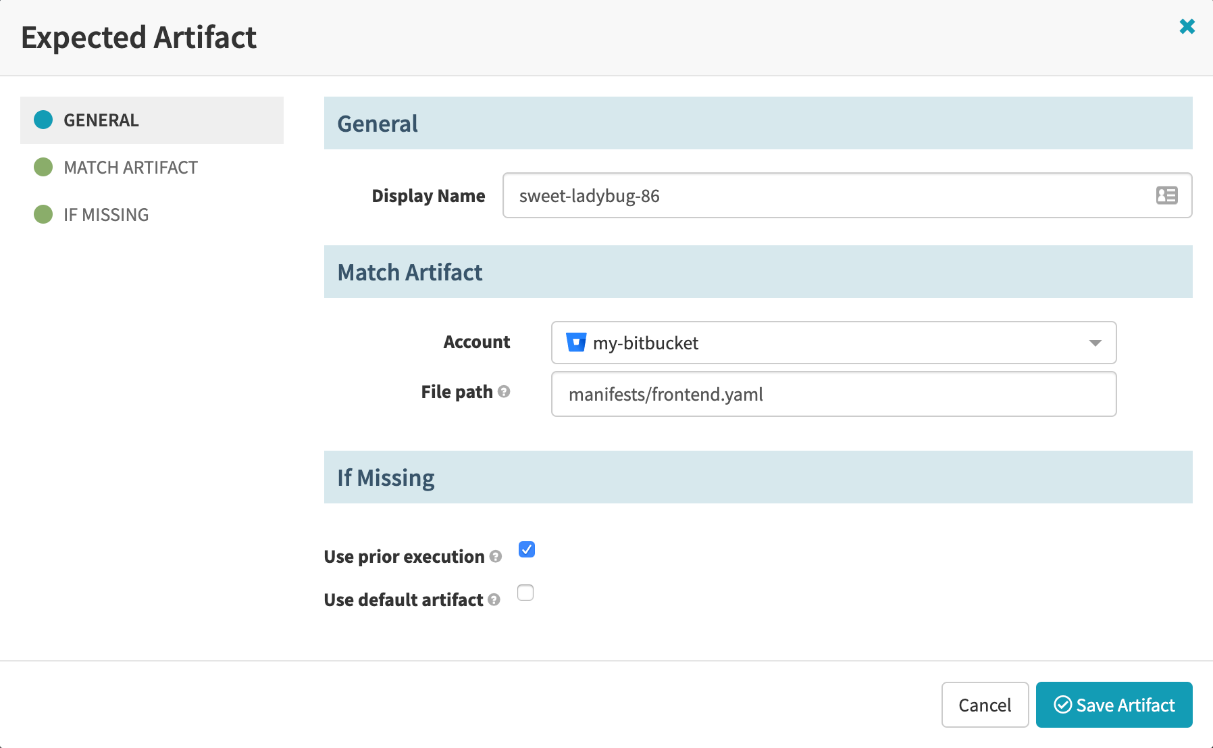Enable the Use default artifact checkbox
Screen dimensions: 1213x748
[525, 593]
